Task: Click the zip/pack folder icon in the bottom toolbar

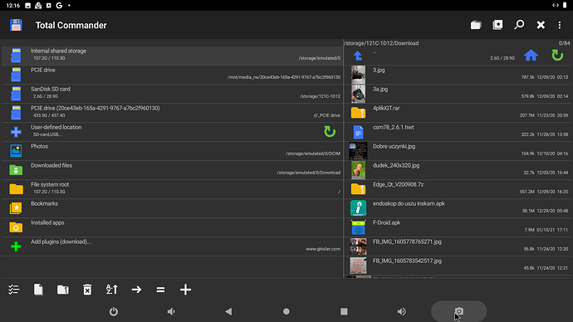Action: click(x=63, y=290)
